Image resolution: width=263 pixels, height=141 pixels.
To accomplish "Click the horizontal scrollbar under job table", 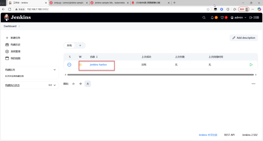I will [160, 75].
